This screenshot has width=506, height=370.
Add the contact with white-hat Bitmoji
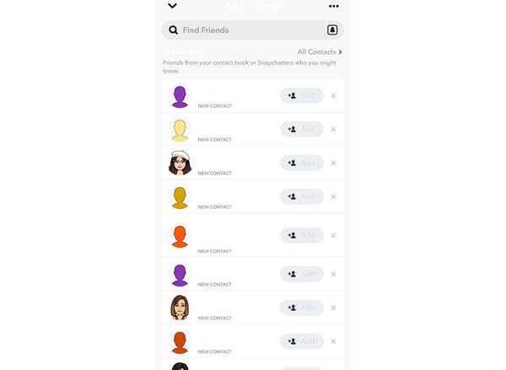pyautogui.click(x=301, y=163)
